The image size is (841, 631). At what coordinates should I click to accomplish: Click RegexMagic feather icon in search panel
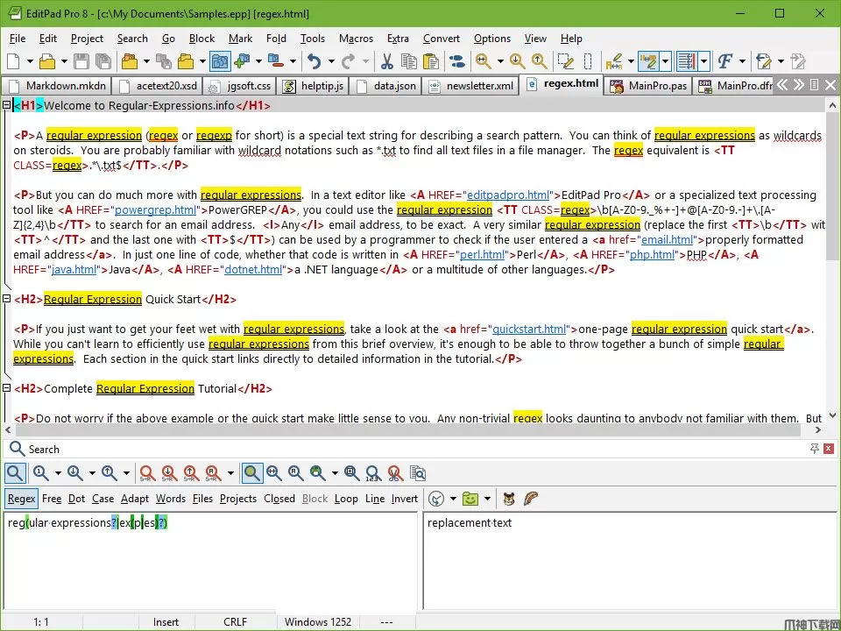pos(530,499)
